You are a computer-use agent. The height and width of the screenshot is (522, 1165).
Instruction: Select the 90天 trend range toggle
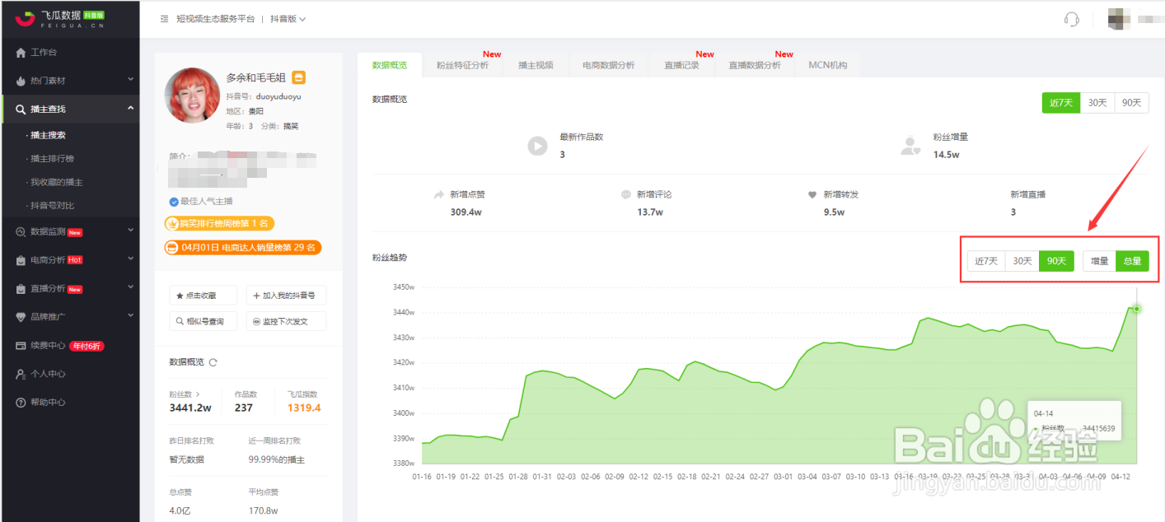pyautogui.click(x=1057, y=260)
